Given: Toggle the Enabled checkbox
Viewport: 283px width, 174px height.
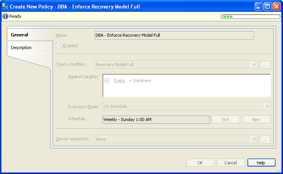Looking at the screenshot, I should tap(59, 46).
